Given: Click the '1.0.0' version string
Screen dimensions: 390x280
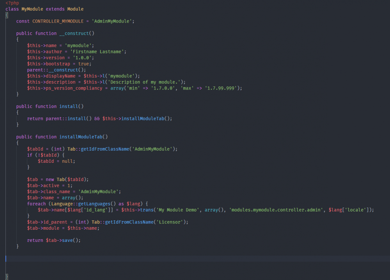Looking at the screenshot, I should click(82, 58).
